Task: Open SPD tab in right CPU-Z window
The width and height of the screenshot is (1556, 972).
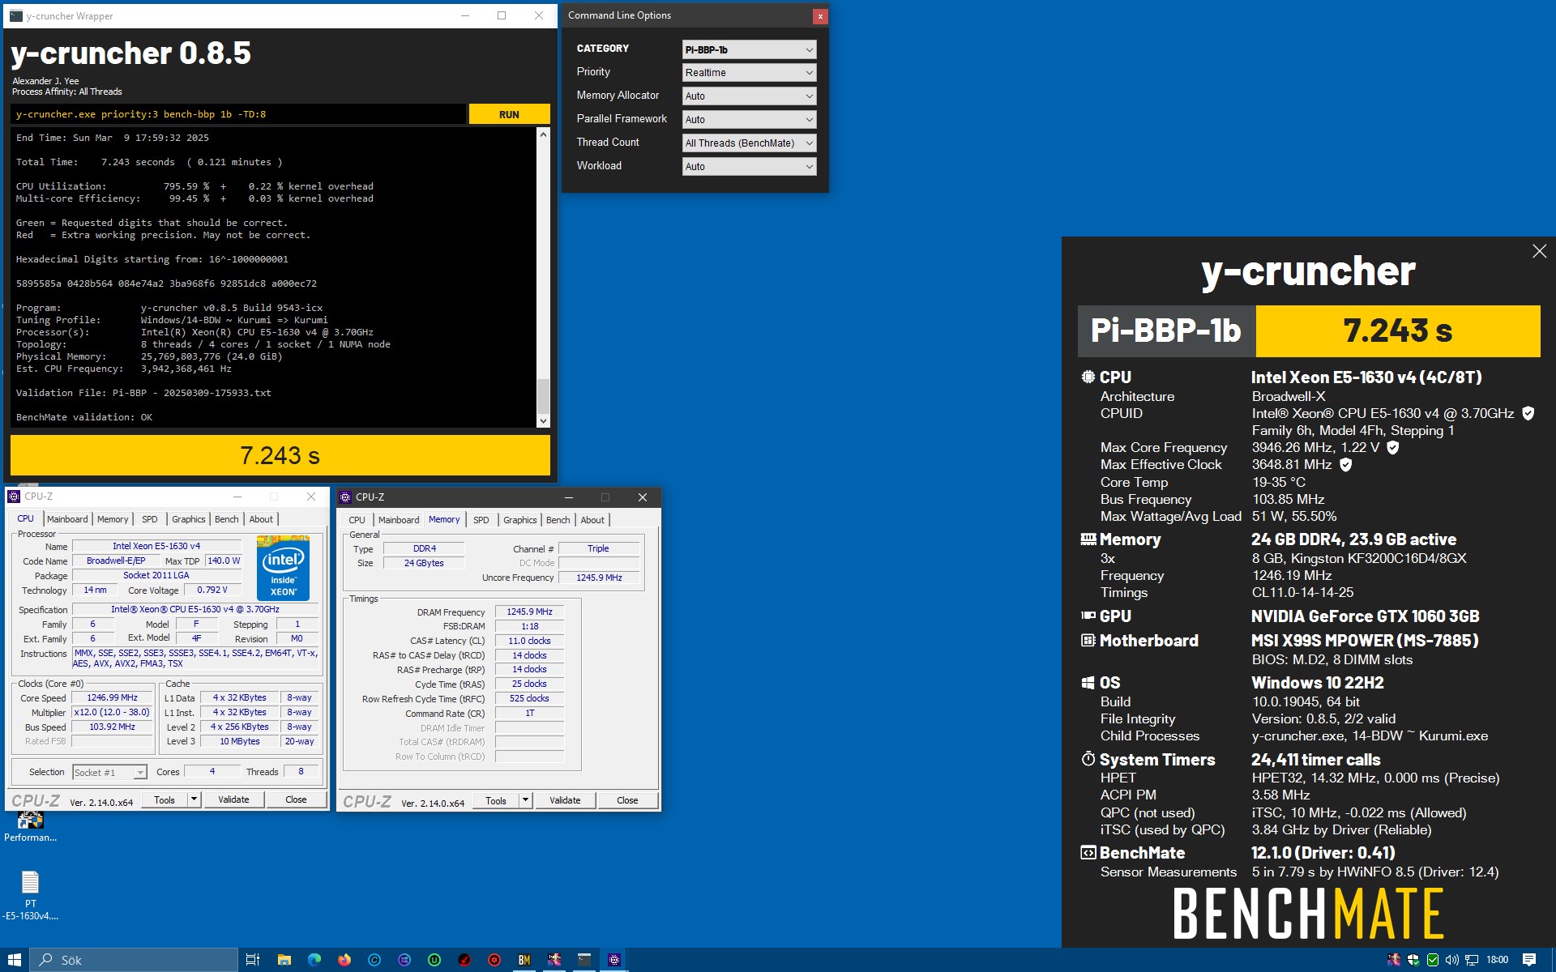Action: (481, 520)
